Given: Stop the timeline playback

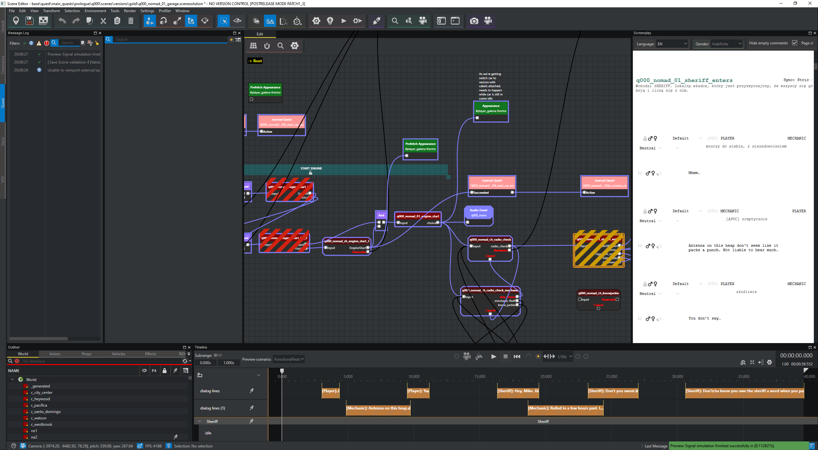Looking at the screenshot, I should click(x=505, y=356).
